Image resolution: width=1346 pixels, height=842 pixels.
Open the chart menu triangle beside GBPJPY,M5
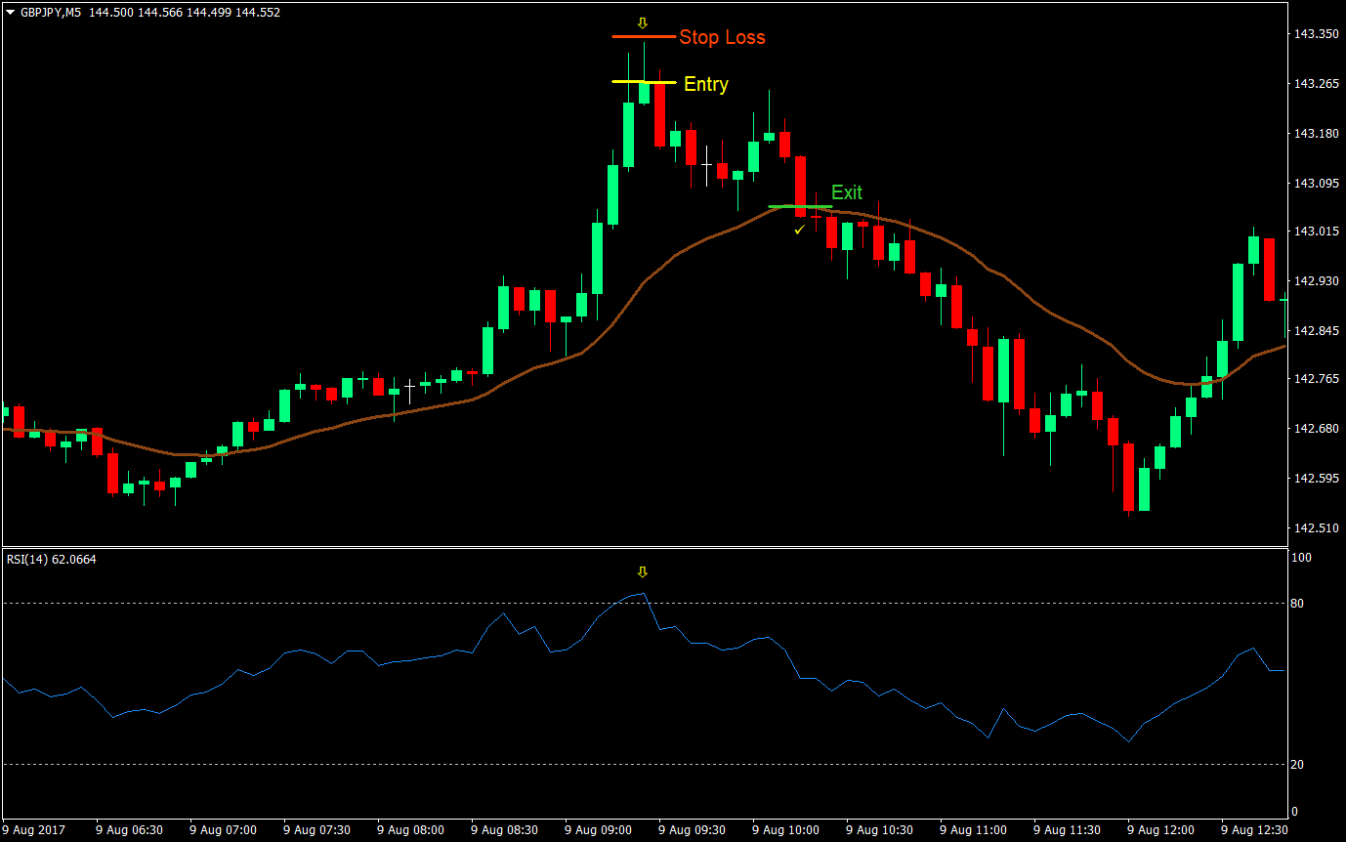pos(10,14)
